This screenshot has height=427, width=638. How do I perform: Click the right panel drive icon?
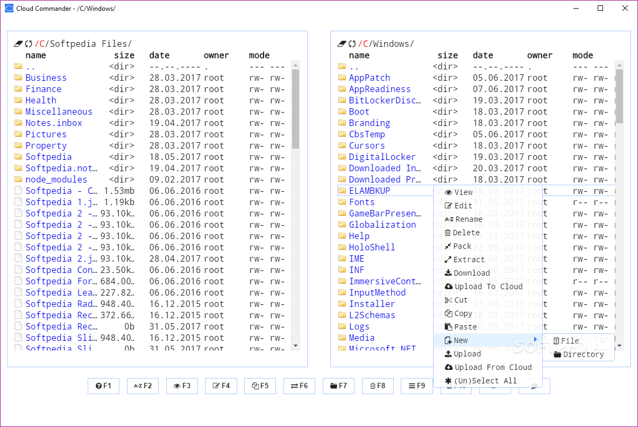tap(342, 44)
